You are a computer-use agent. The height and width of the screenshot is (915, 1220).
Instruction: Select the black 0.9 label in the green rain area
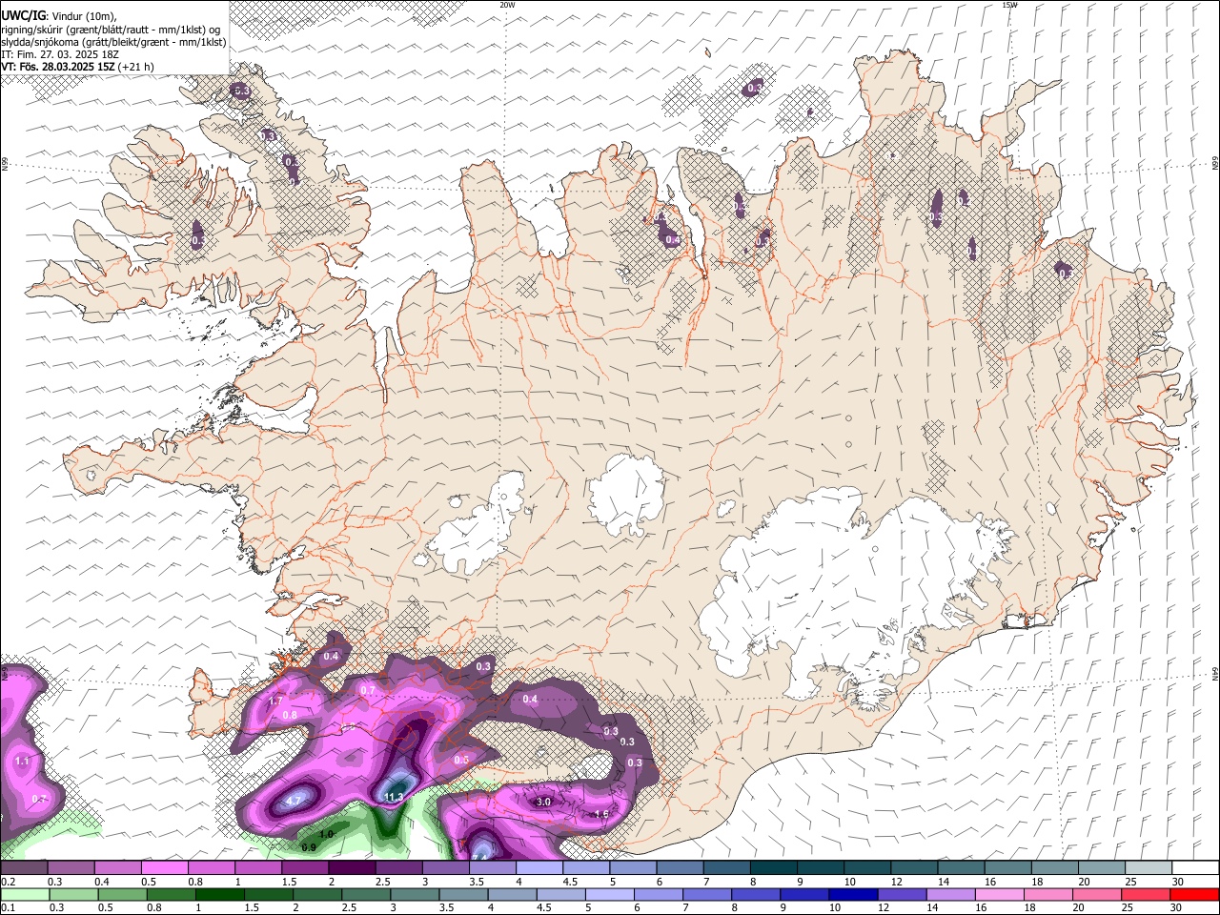309,847
